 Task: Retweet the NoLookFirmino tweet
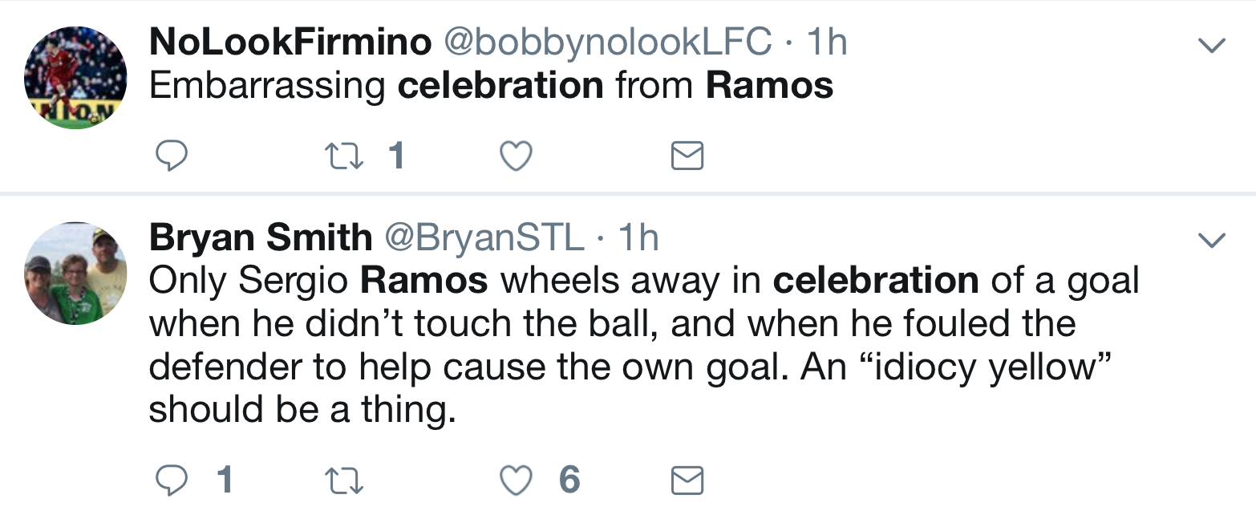coord(342,156)
